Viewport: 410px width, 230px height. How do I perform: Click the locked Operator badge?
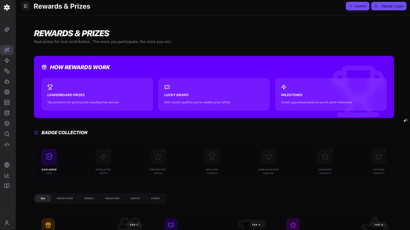103,157
